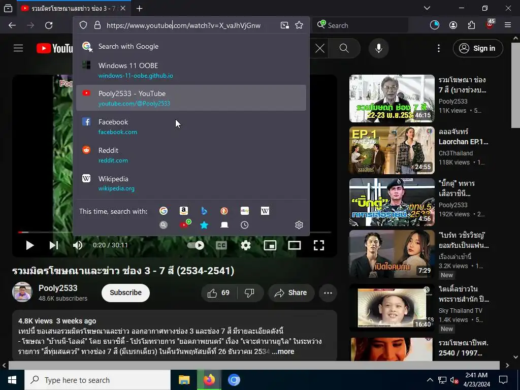
Task: Click the Windows Start button
Action: tap(12, 380)
